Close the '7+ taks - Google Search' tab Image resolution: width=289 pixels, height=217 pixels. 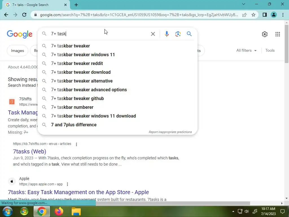click(65, 5)
